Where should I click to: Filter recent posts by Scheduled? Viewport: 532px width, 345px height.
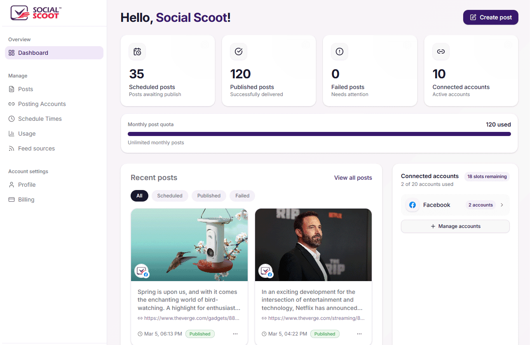pos(170,196)
